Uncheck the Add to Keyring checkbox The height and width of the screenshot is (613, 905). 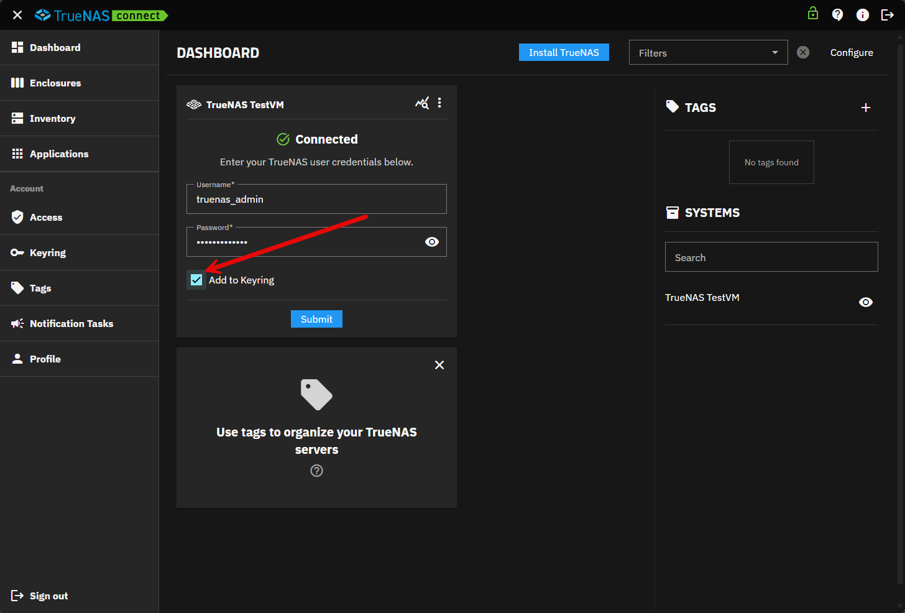coord(196,280)
